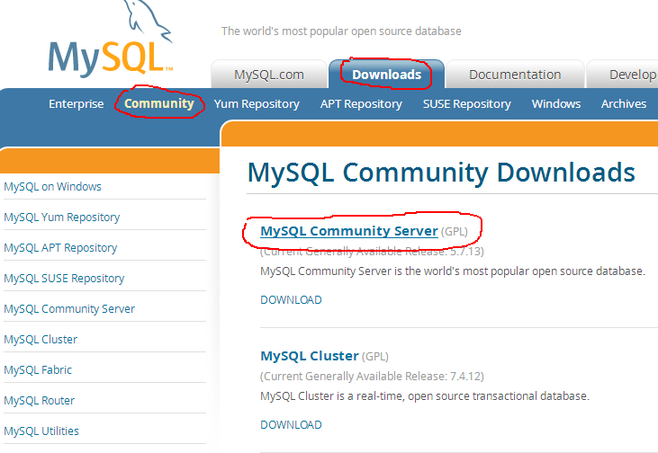The image size is (658, 453).
Task: Go to Enterprise in the blue navigation bar
Action: (76, 103)
